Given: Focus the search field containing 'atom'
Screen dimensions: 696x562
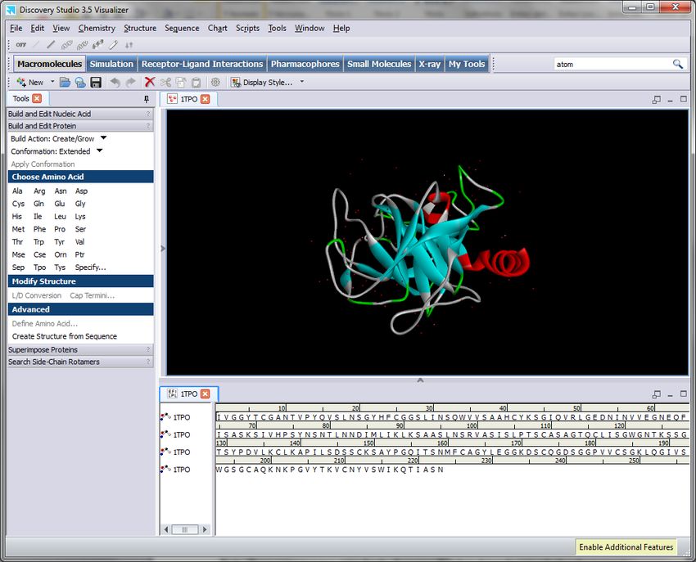Looking at the screenshot, I should pyautogui.click(x=612, y=65).
